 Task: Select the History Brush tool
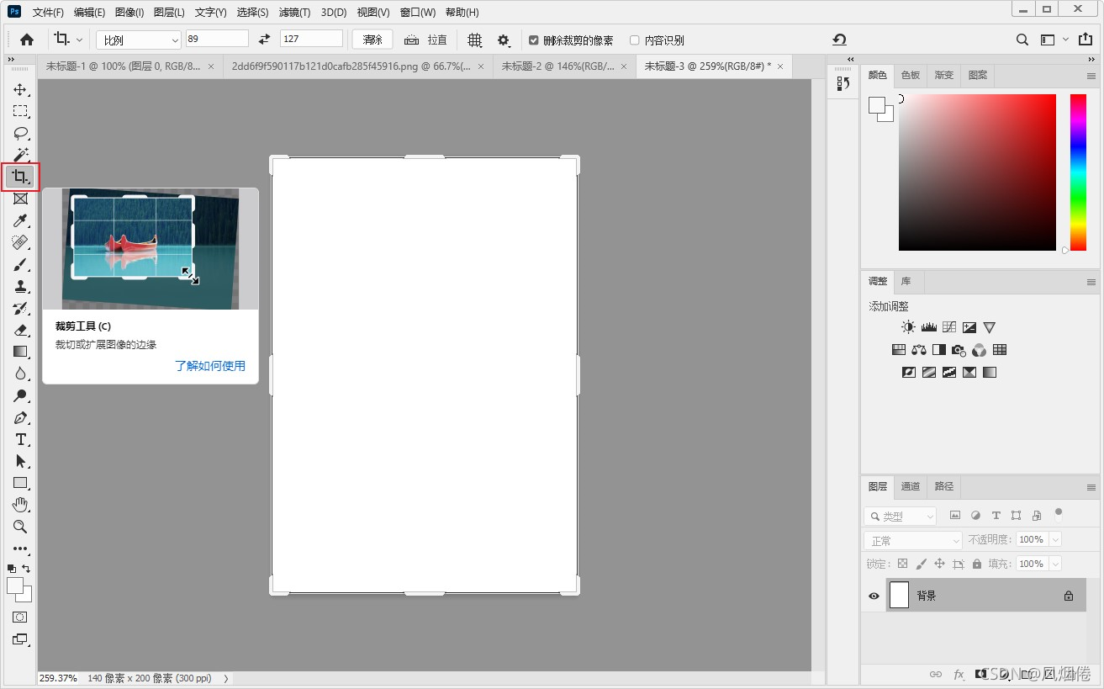[x=20, y=308]
